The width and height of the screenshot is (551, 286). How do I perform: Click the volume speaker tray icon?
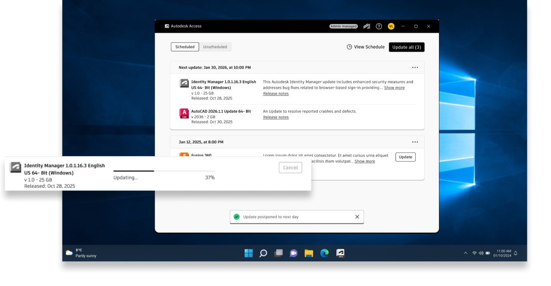481,253
